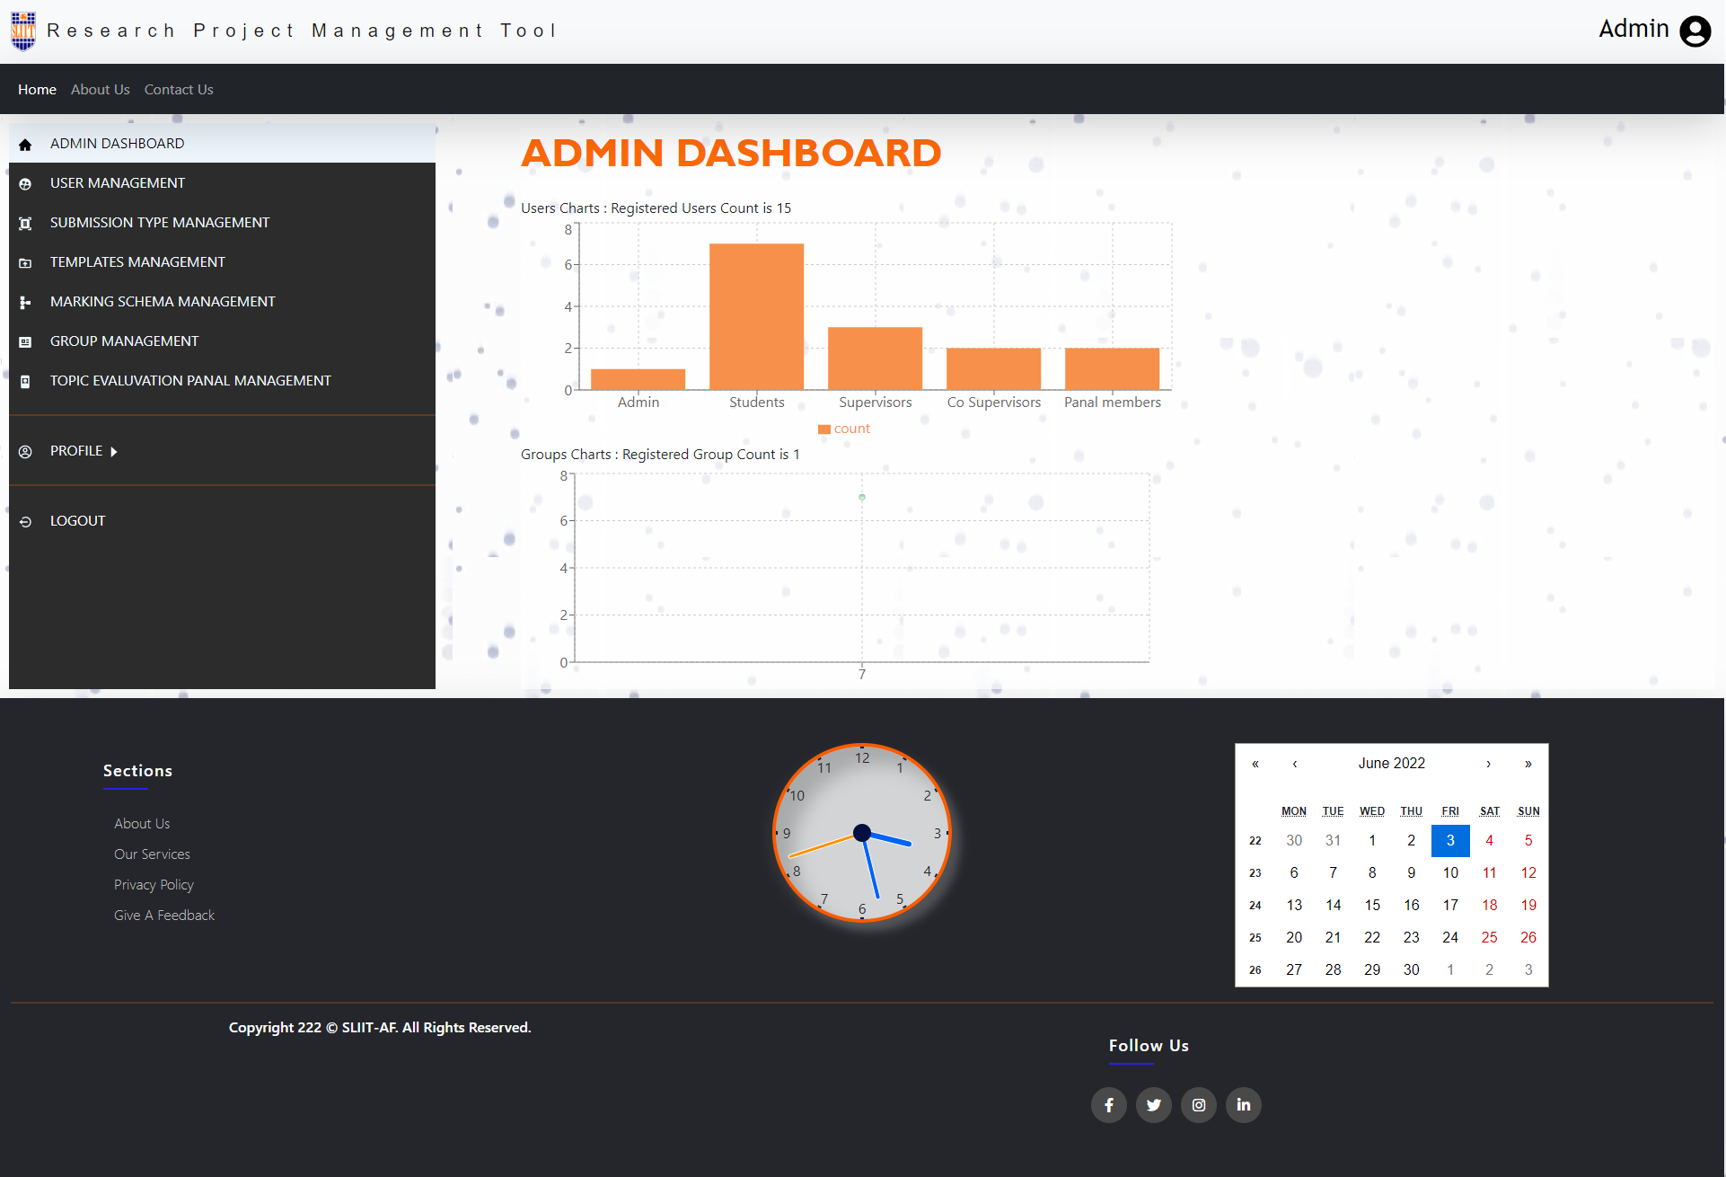This screenshot has height=1177, width=1726.
Task: Select June 22 in the calendar
Action: tap(1372, 938)
